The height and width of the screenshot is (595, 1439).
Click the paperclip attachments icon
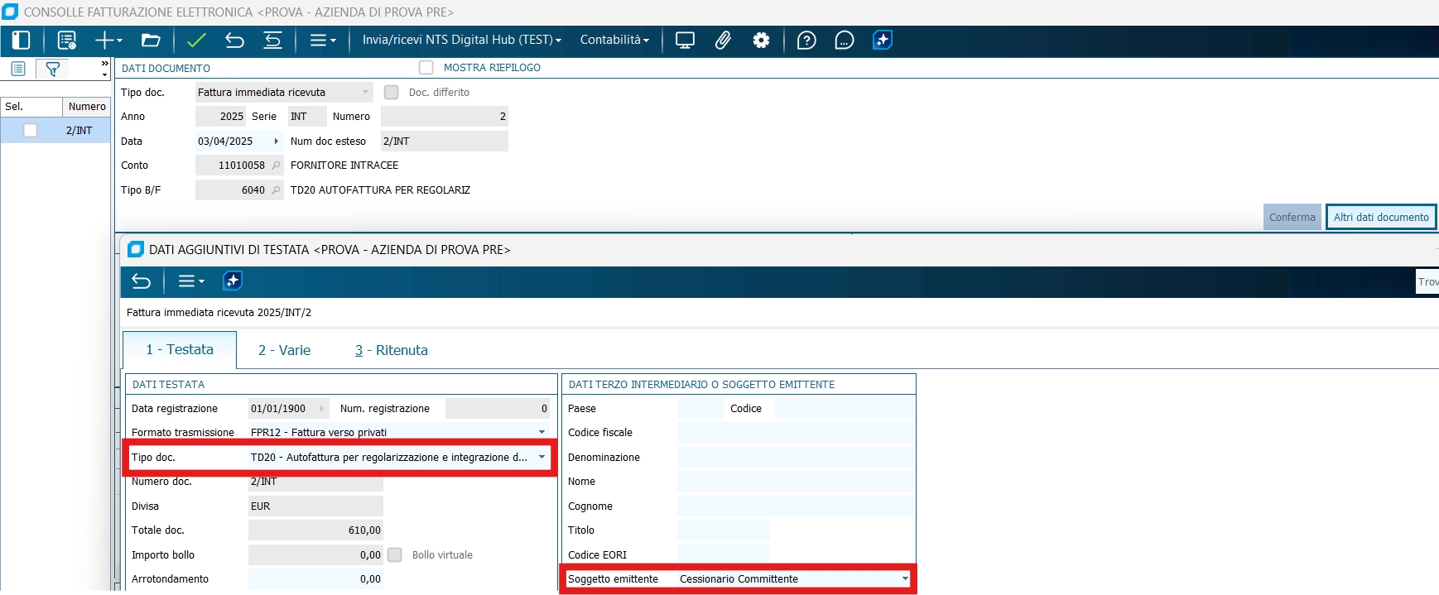[x=723, y=40]
